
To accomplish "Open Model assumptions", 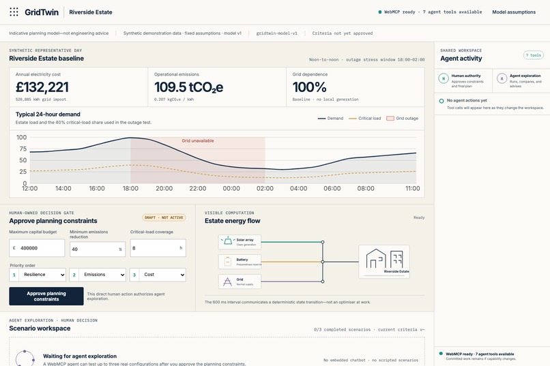I will [x=514, y=12].
